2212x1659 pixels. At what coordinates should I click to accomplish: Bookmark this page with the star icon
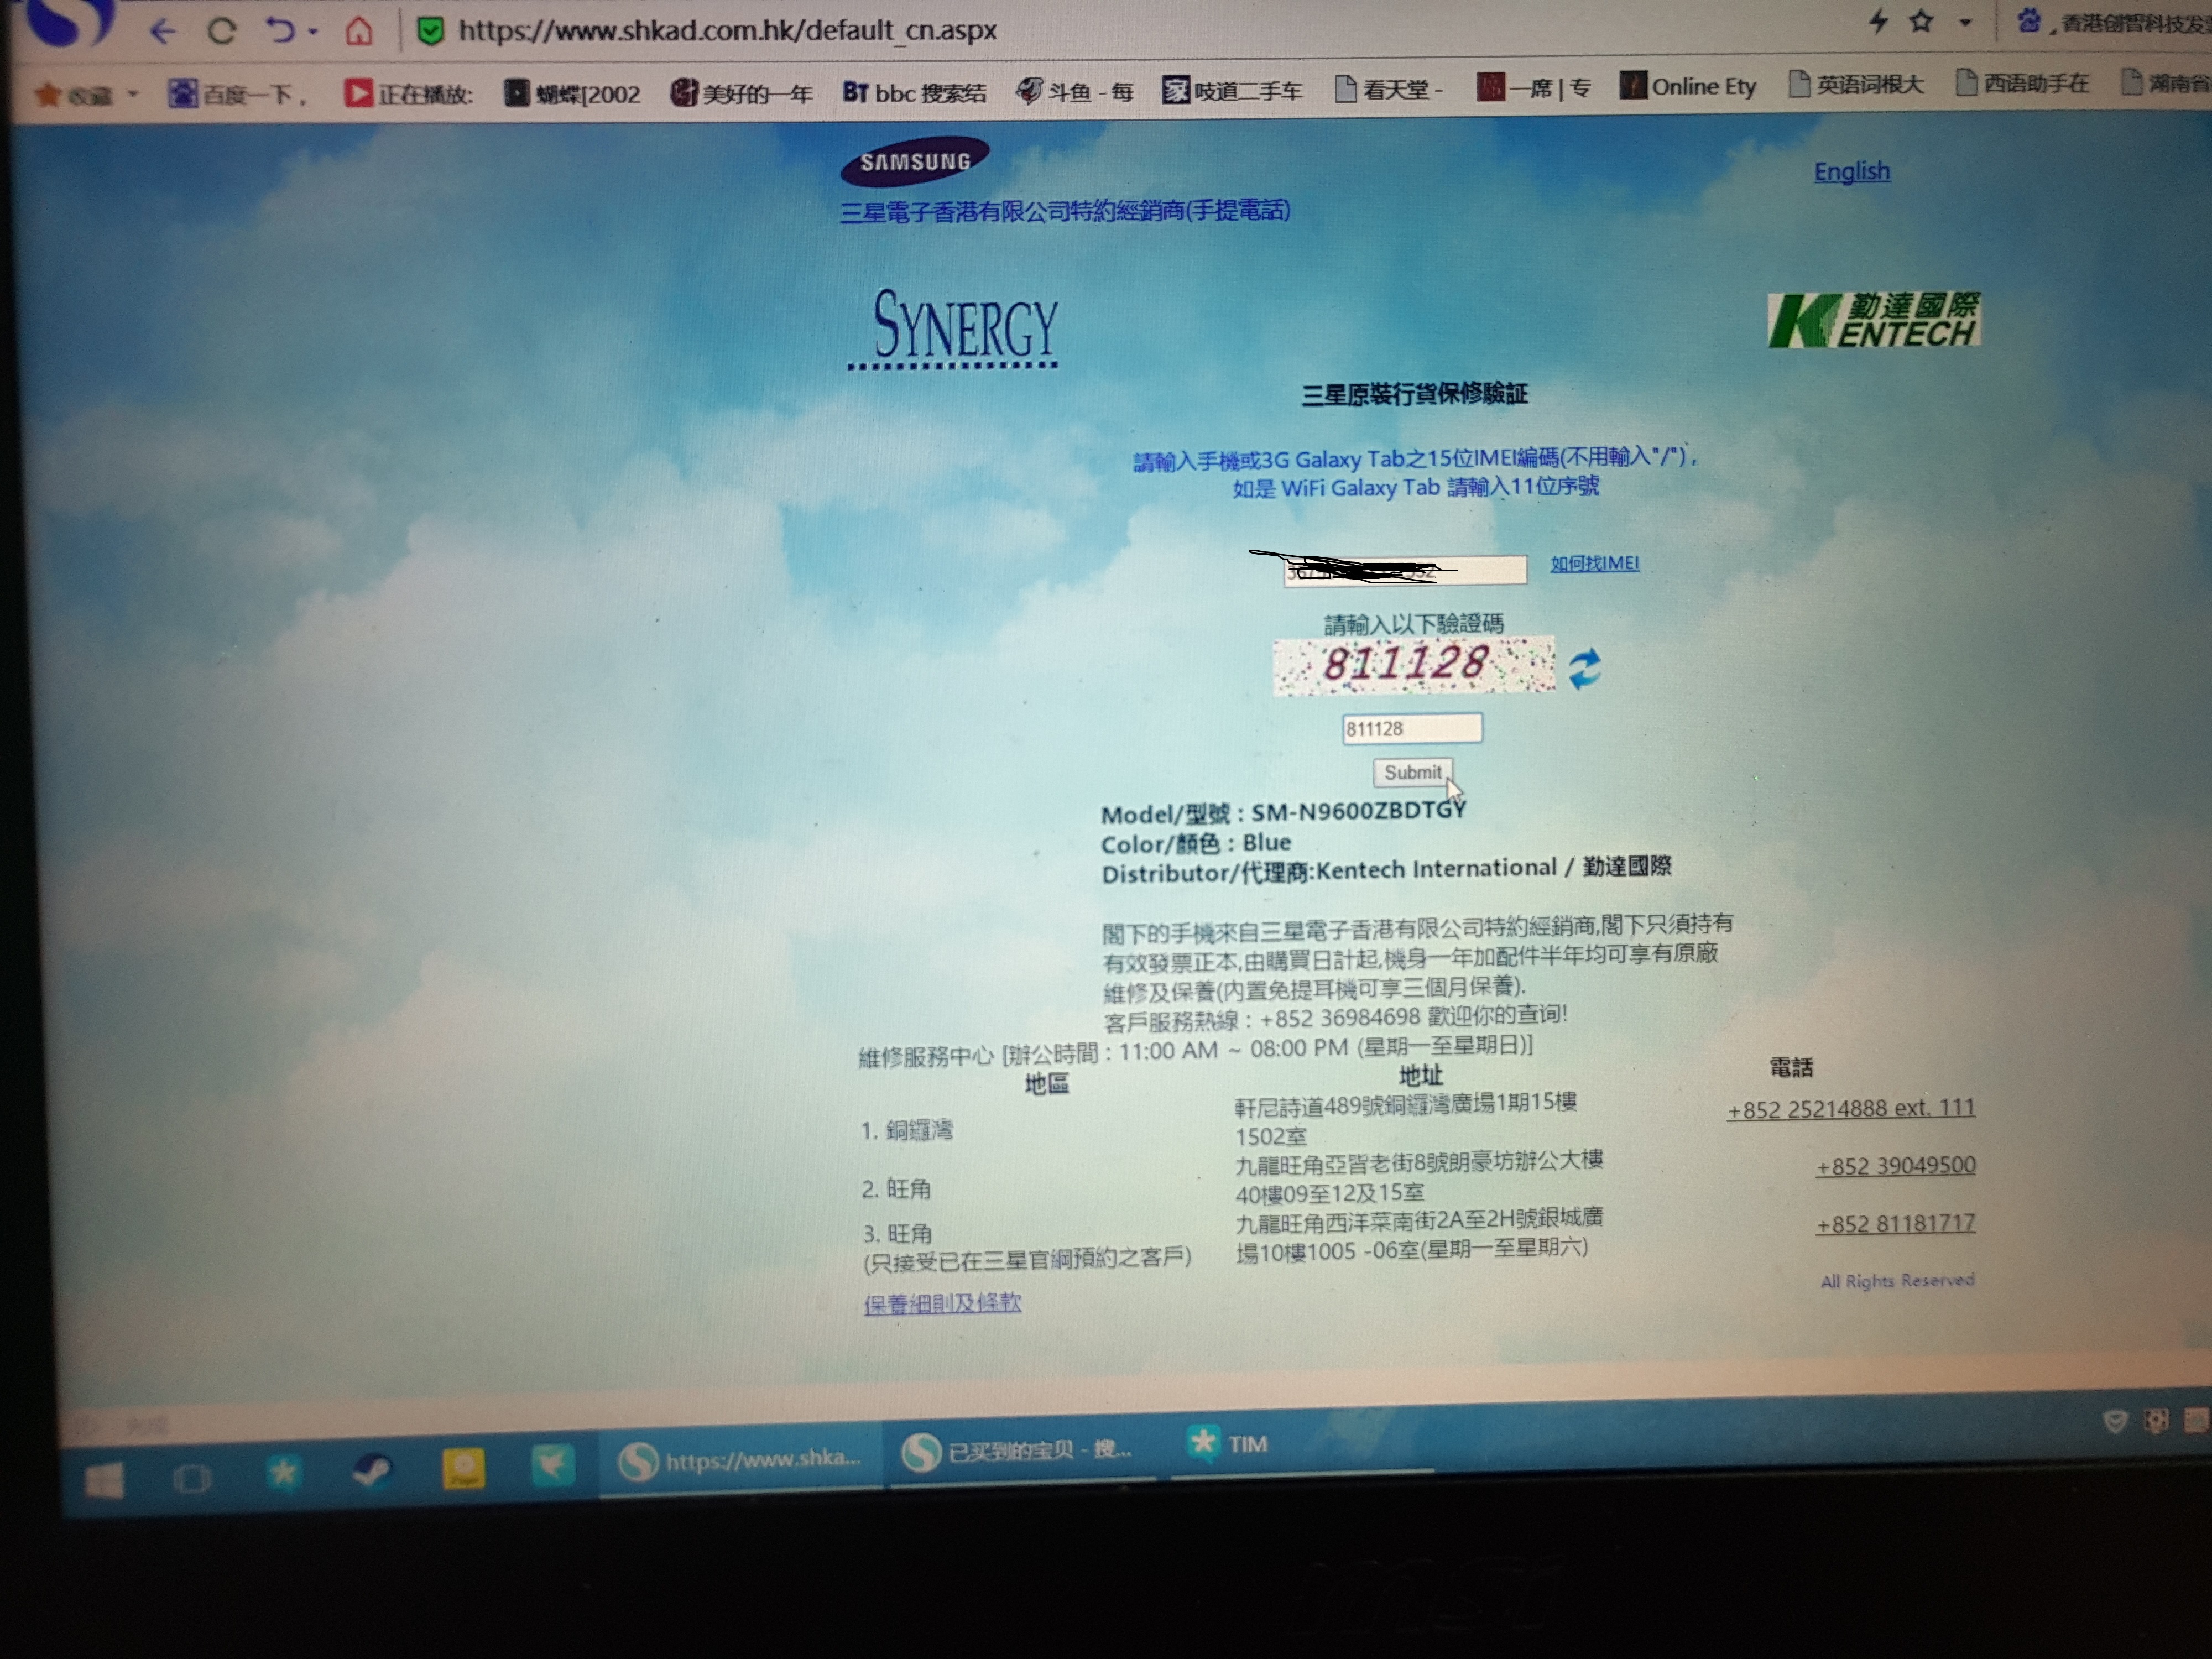point(1921,21)
